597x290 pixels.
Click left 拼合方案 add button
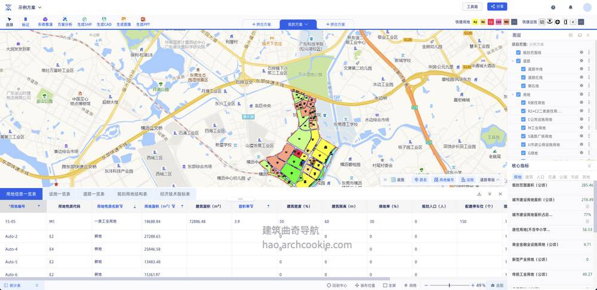[x=261, y=24]
